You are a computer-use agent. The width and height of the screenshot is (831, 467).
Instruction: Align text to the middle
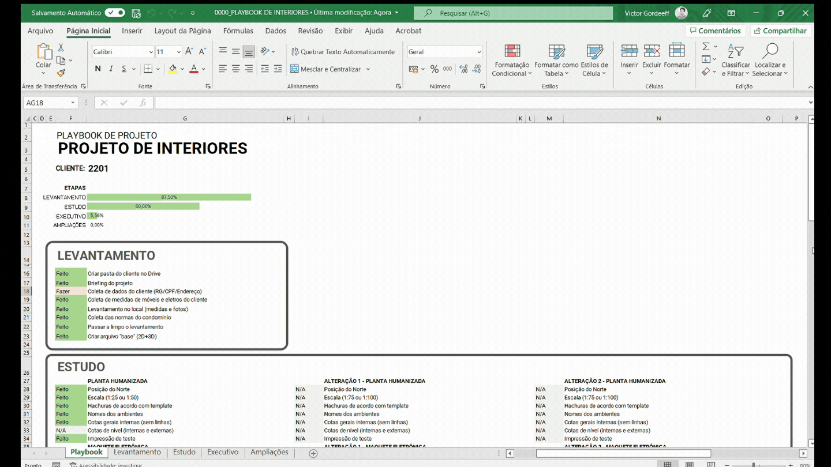click(x=236, y=52)
